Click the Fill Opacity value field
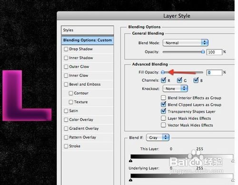Viewport: 238px width, 185px height. click(x=214, y=73)
